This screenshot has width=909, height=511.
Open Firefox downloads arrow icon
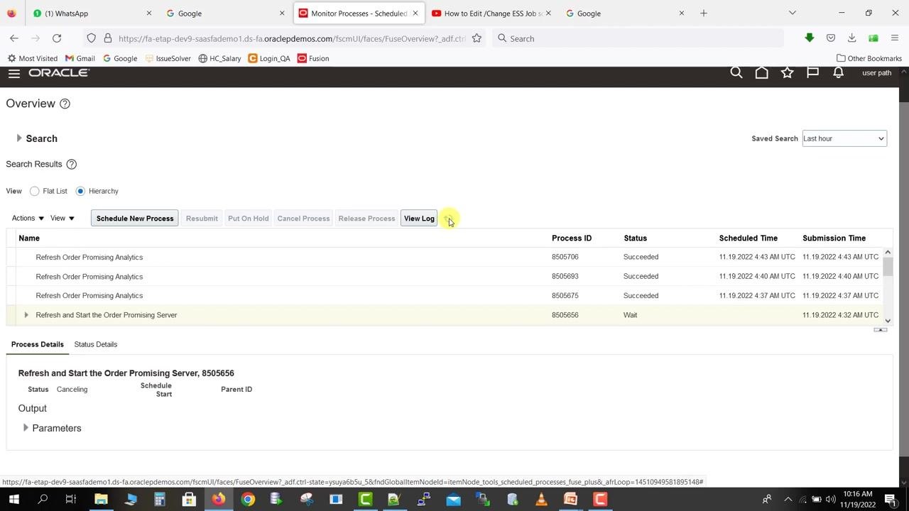[851, 38]
